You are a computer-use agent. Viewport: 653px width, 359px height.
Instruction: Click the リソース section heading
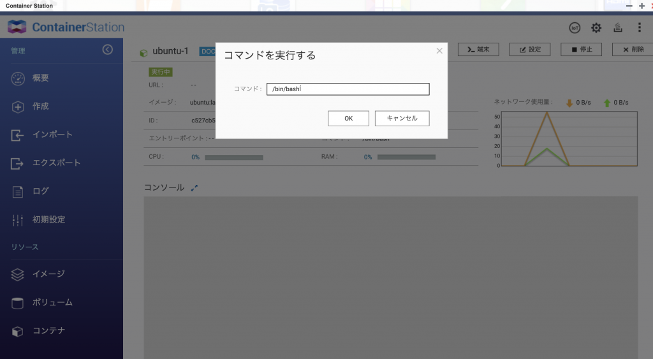point(25,247)
